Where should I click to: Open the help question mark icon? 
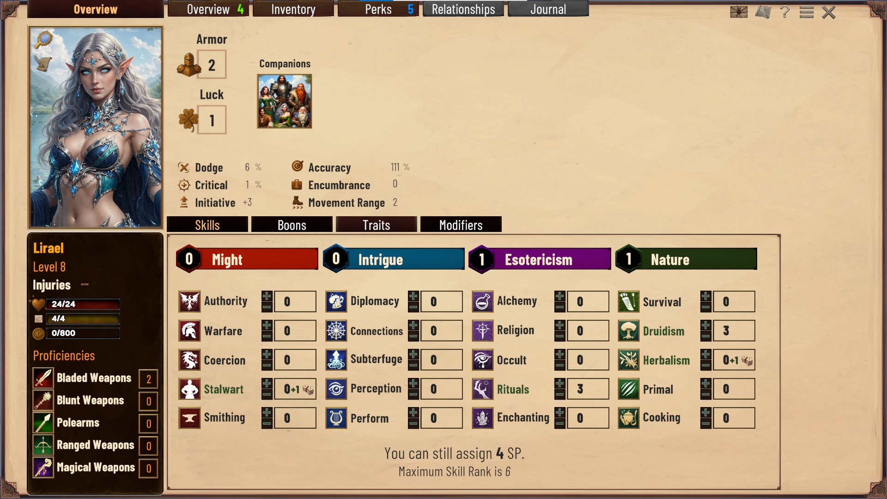pyautogui.click(x=784, y=12)
